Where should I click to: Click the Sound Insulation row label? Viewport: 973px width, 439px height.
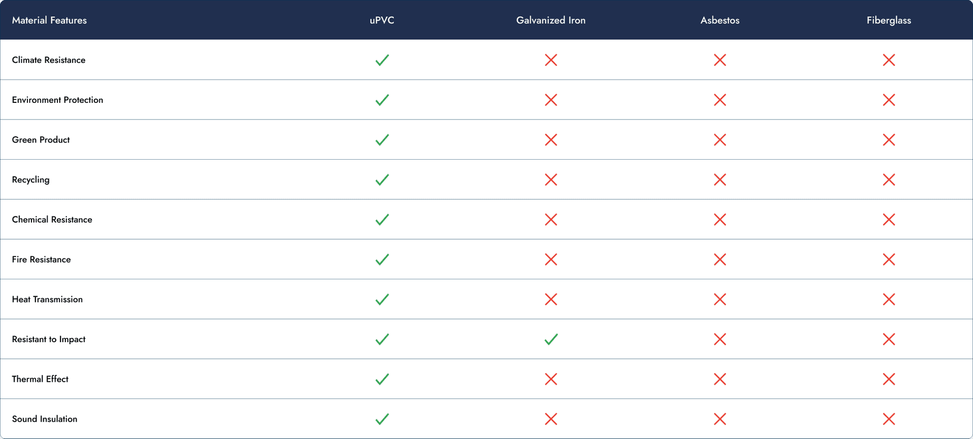tap(45, 419)
